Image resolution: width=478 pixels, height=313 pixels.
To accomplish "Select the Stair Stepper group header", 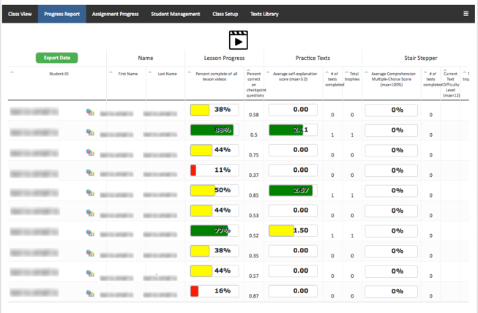I will pyautogui.click(x=421, y=59).
